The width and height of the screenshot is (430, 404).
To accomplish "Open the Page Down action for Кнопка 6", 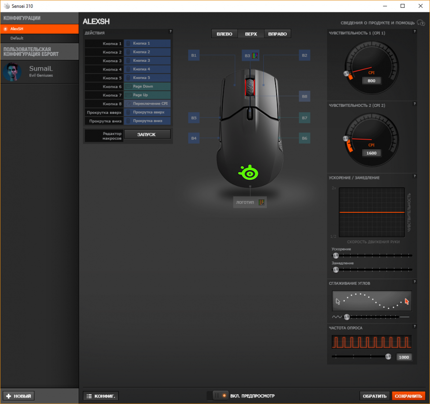I will tap(147, 86).
